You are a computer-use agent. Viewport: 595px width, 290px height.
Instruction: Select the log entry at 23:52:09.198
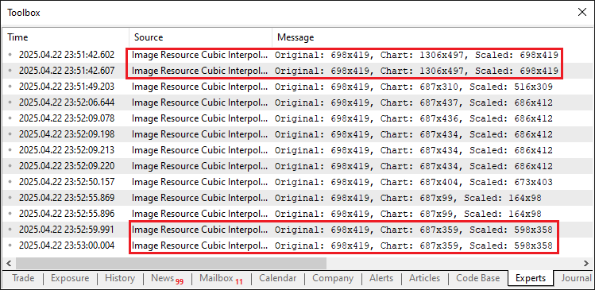click(297, 134)
